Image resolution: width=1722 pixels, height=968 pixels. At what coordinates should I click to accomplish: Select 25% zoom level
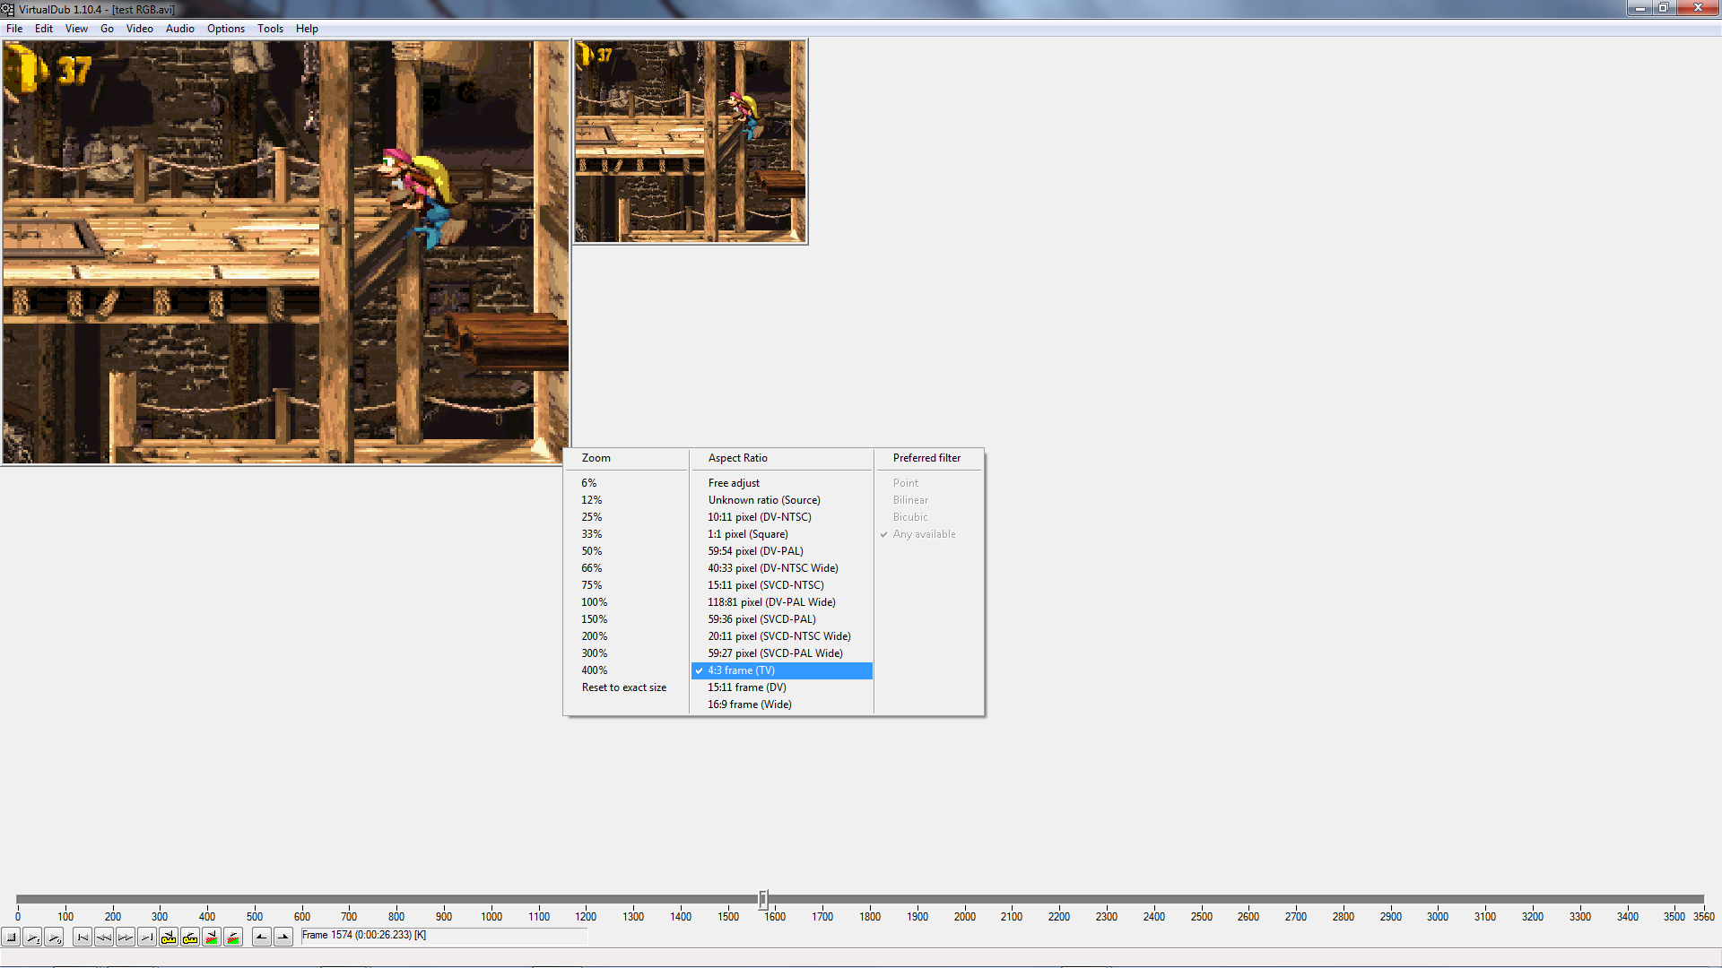626,517
